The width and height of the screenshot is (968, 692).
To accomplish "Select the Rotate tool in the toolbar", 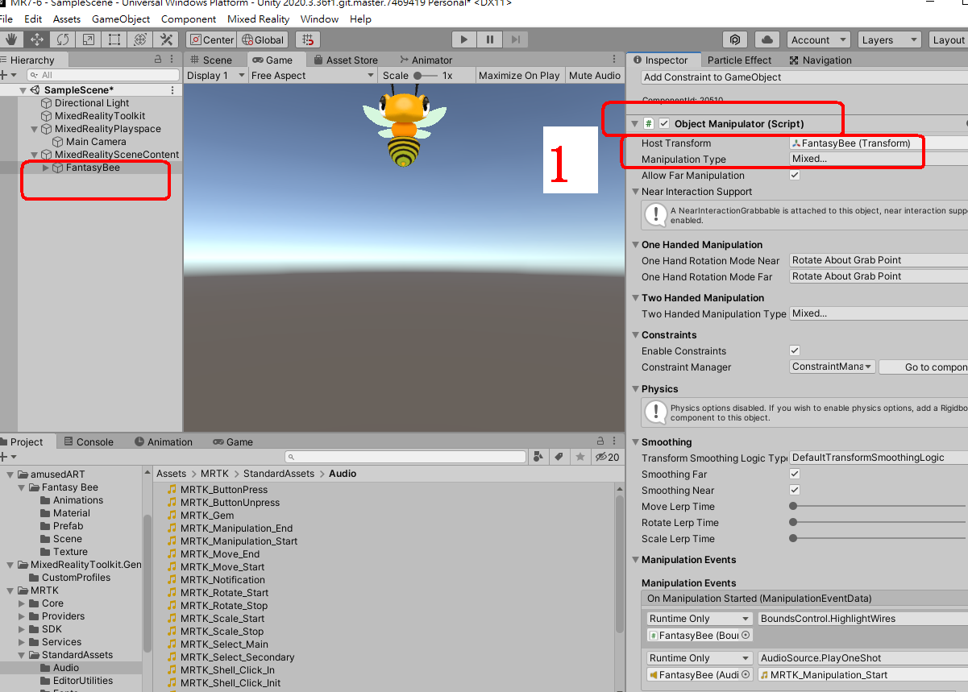I will [63, 39].
